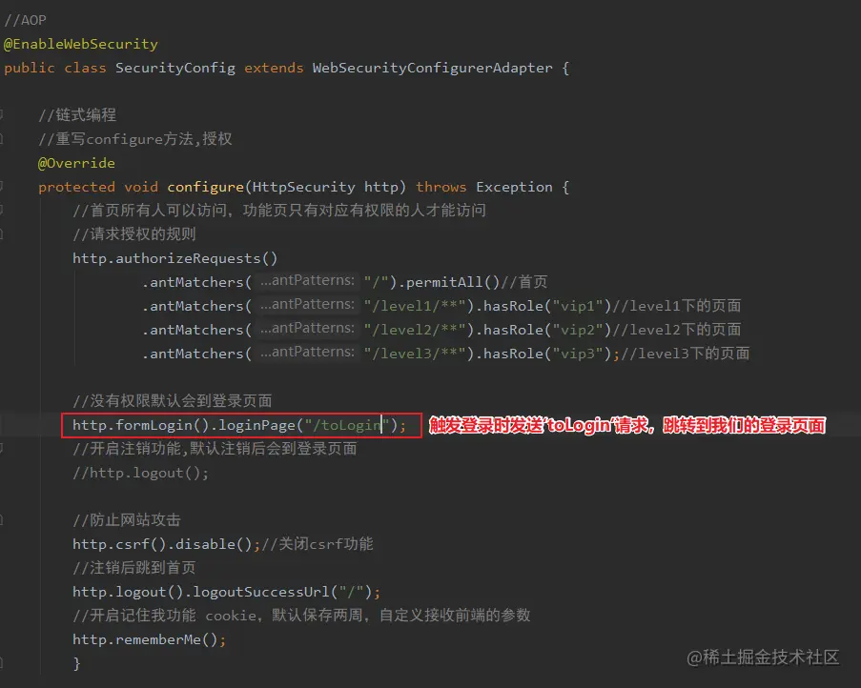This screenshot has height=688, width=861.
Task: Click the //没有权限默认会到登录页面 comment
Action: 173,401
